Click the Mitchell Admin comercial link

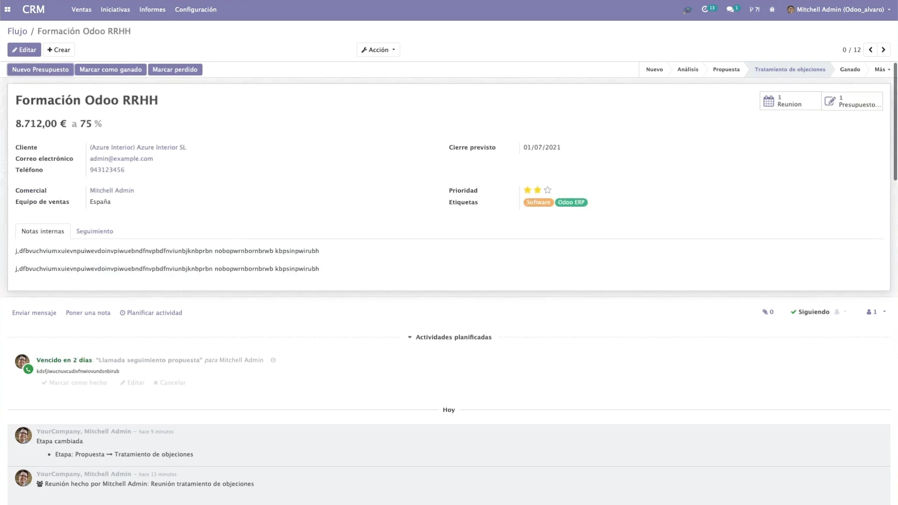coord(111,190)
